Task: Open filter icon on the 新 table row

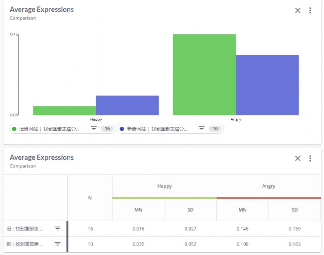Action: [57, 244]
